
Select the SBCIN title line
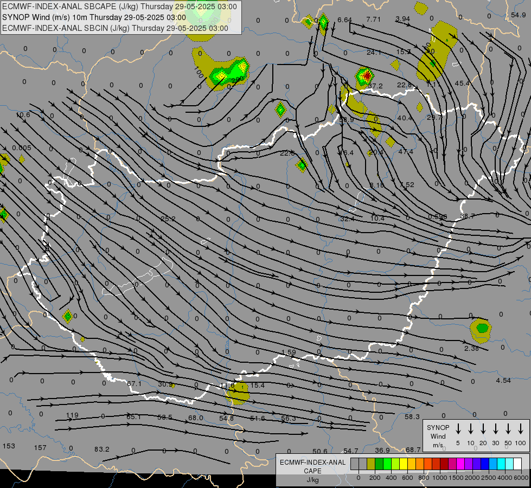pos(115,28)
